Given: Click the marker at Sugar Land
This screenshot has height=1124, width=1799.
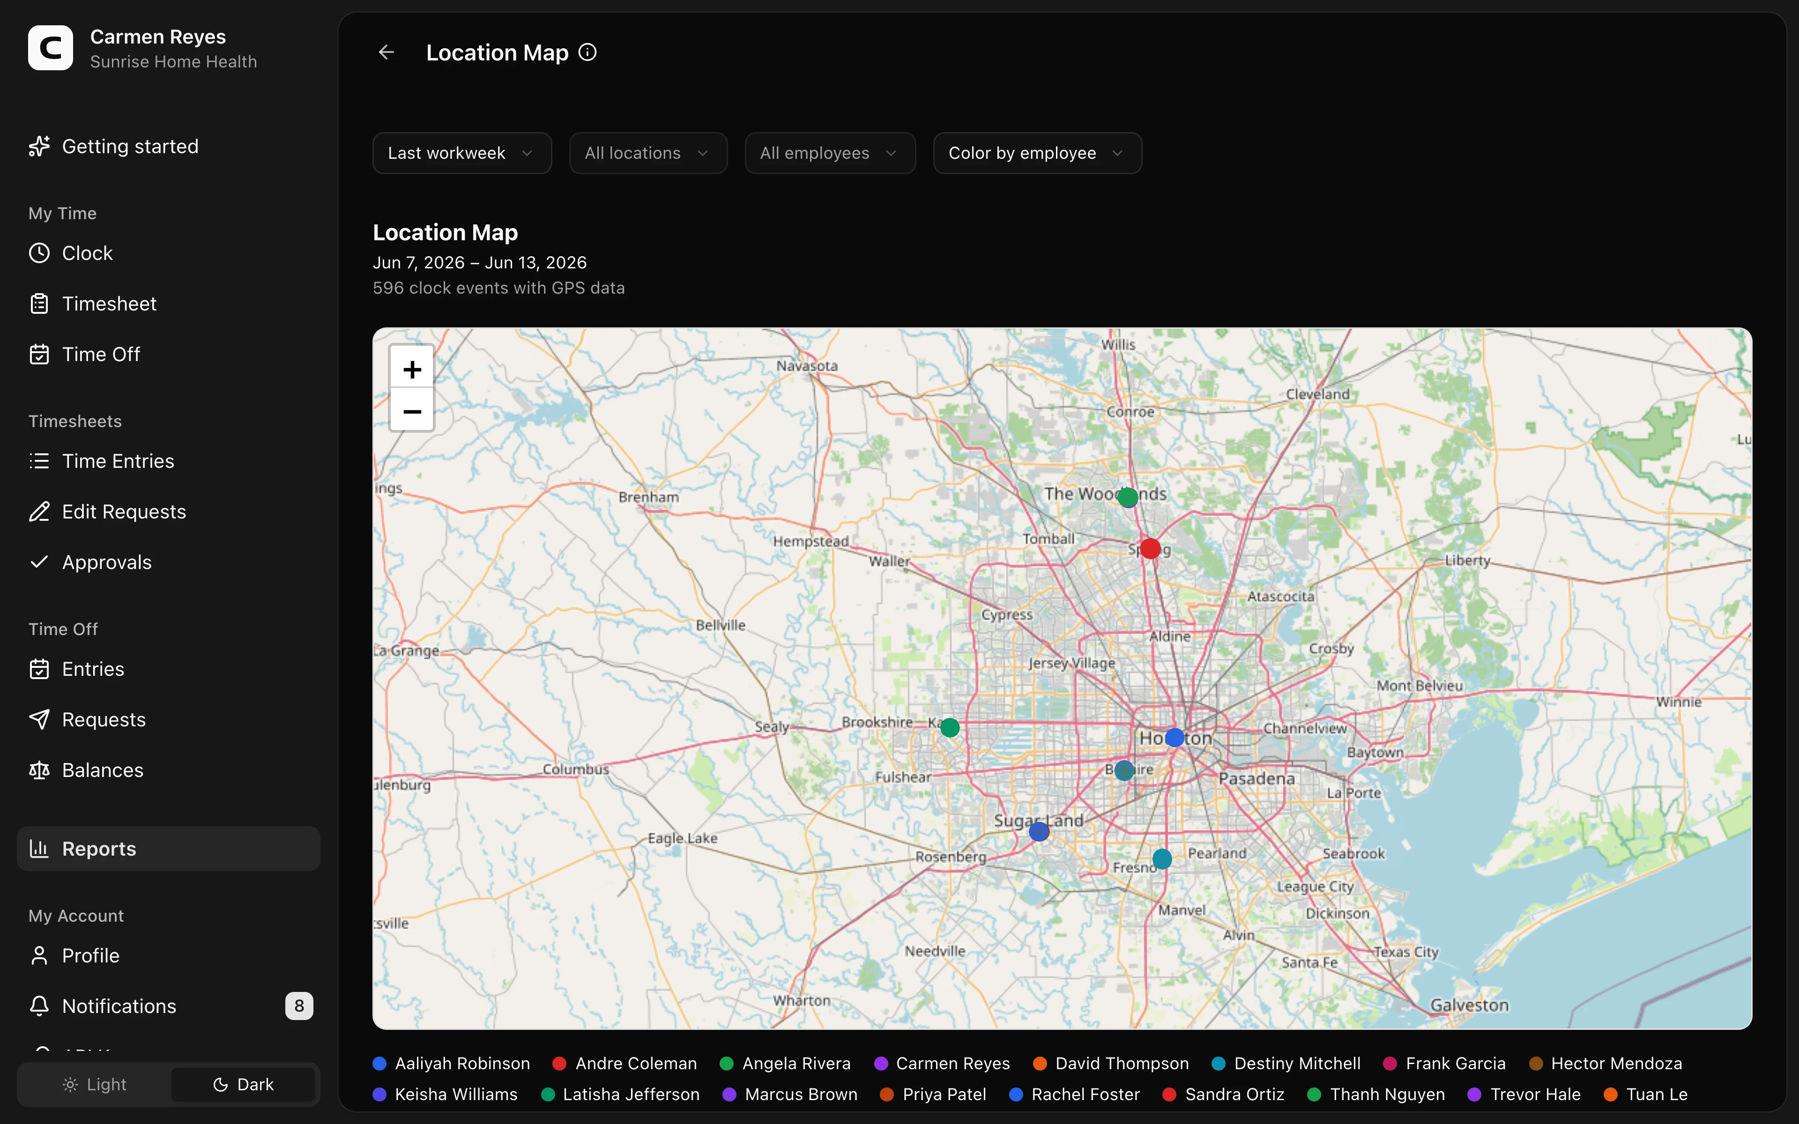Looking at the screenshot, I should (x=1039, y=831).
